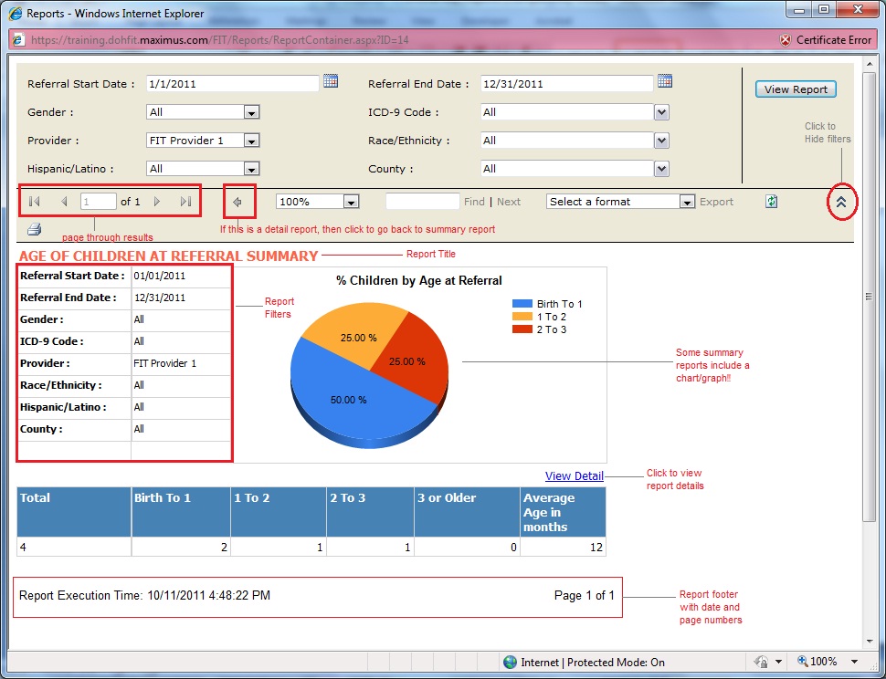886x679 pixels.
Task: Print the report using the printer icon
Action: click(35, 229)
